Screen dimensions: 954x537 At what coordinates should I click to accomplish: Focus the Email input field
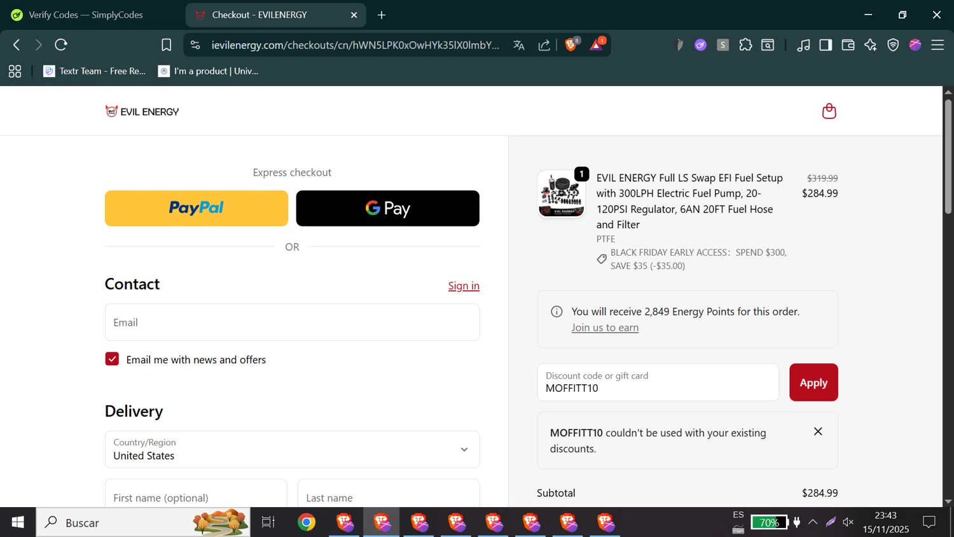[292, 322]
